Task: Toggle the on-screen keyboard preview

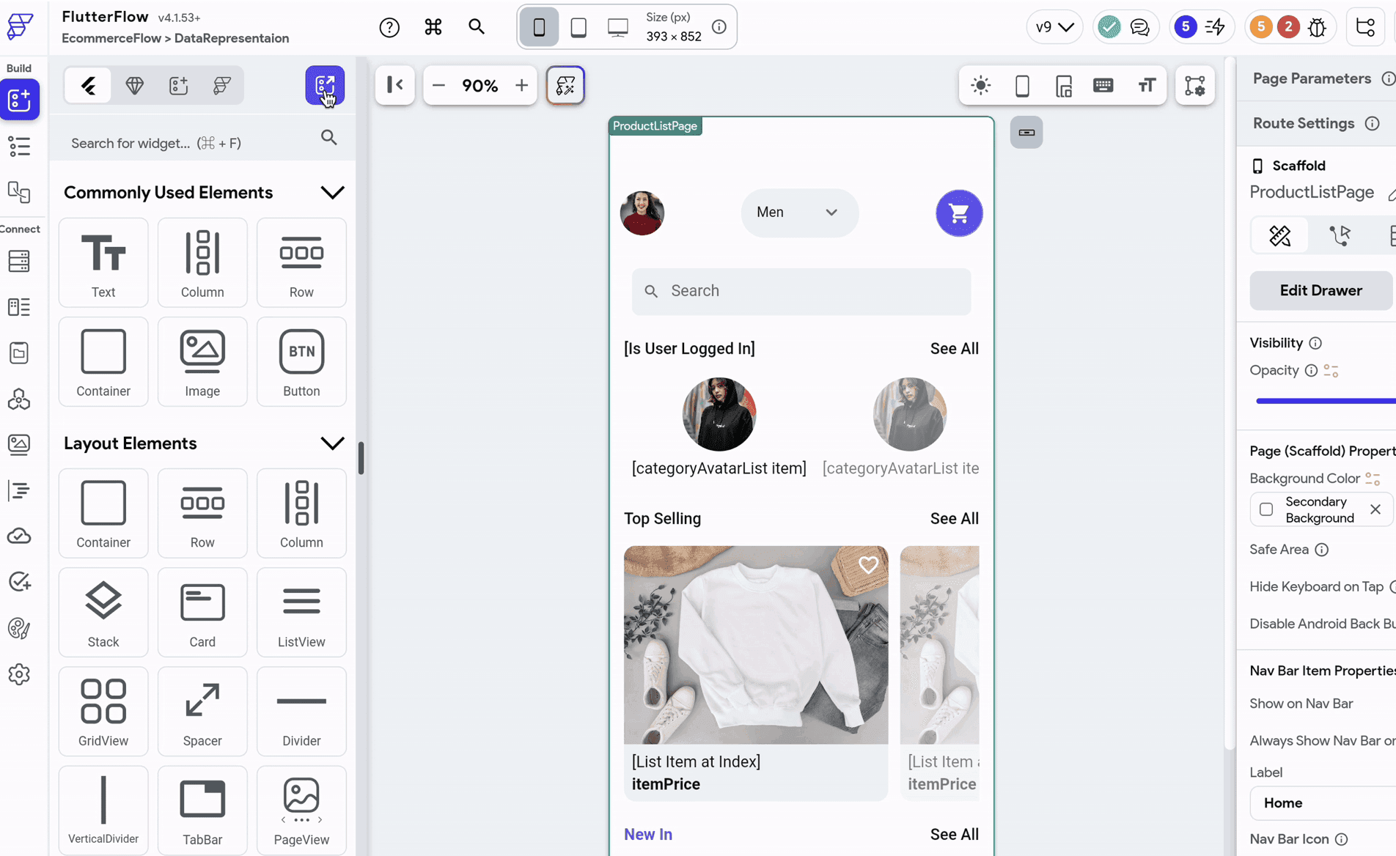Action: click(1103, 85)
